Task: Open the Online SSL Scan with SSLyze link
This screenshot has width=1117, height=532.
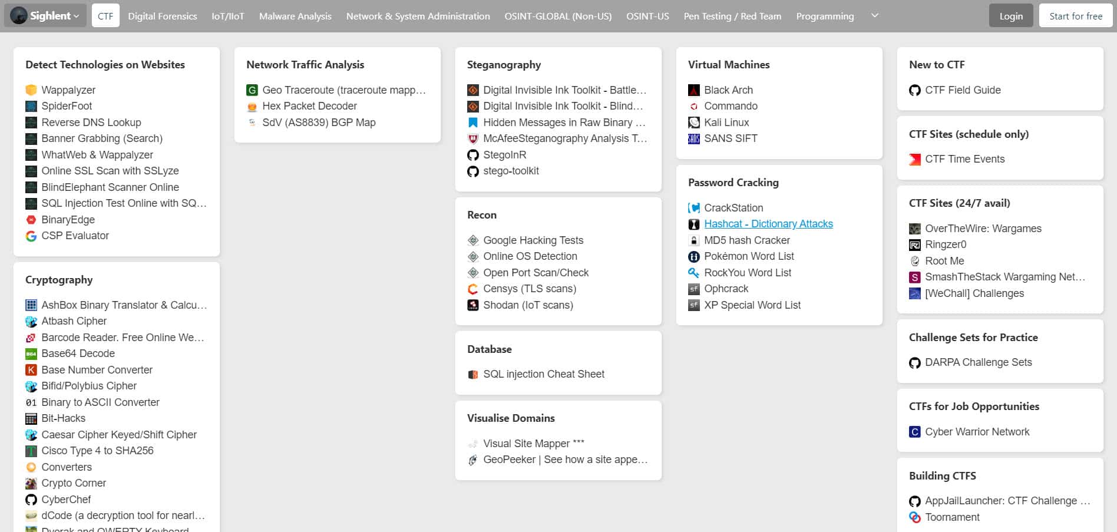Action: click(110, 171)
